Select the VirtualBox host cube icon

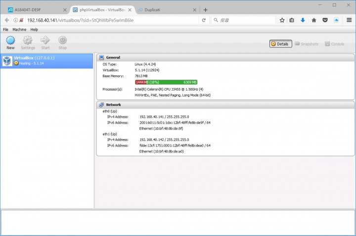(7, 61)
